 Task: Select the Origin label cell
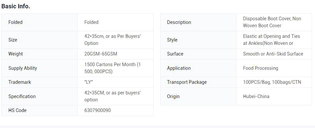click(198, 96)
